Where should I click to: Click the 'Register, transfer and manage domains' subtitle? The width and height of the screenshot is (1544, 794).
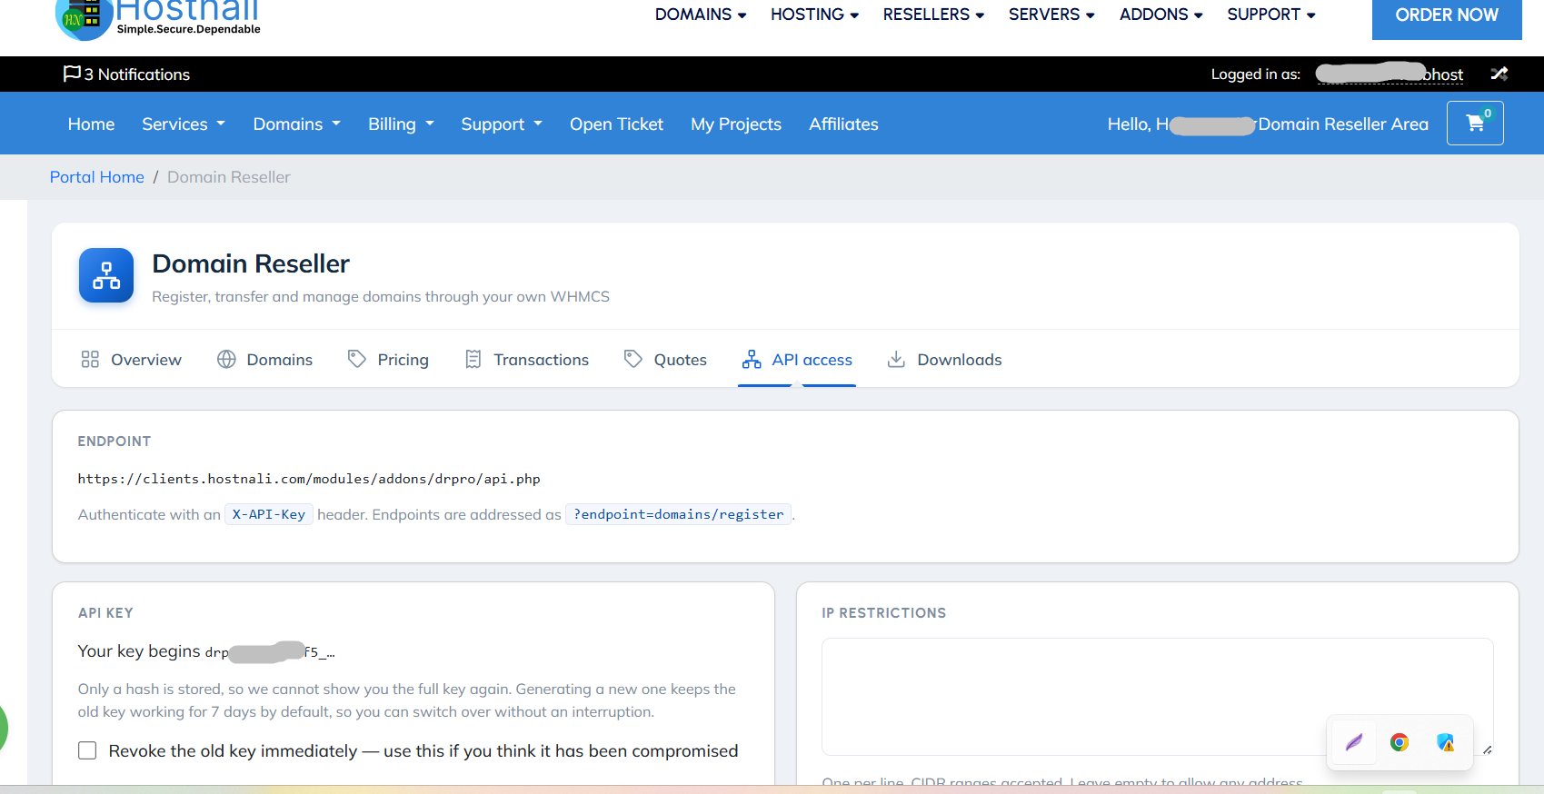(381, 297)
